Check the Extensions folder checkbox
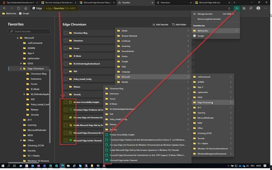The image size is (272, 170). click(66, 41)
